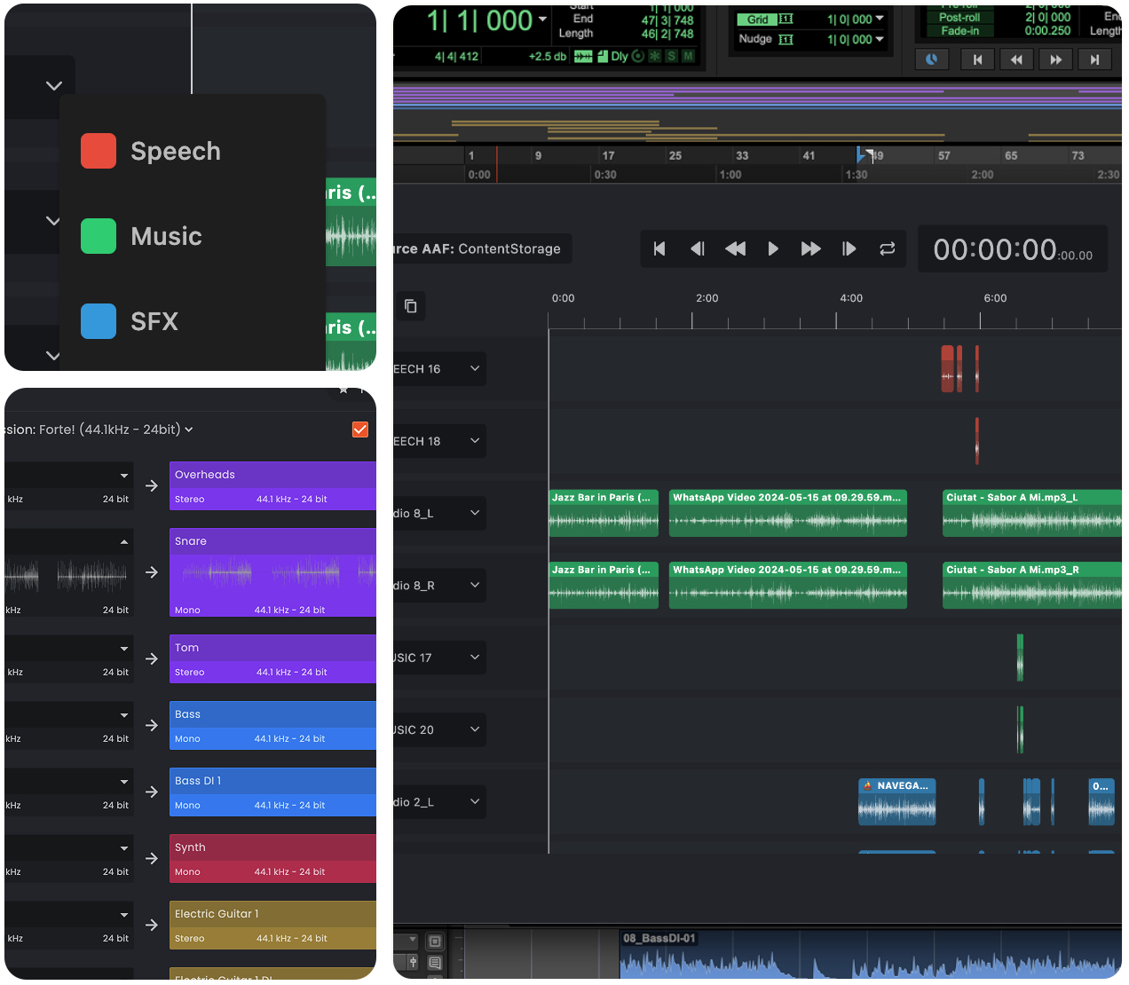Screen dimensions: 1129x985
Task: Click Pro Tools go-to-end transport button
Action: click(1094, 59)
